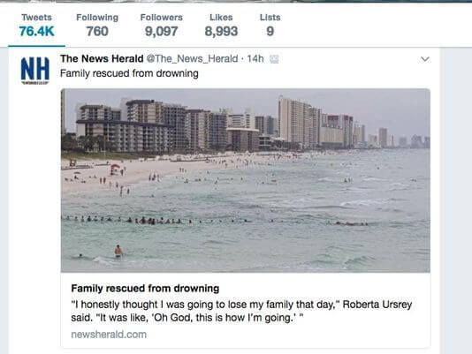Click the 14h tweet timestamp
Image resolution: width=472 pixels, height=354 pixels.
(x=255, y=58)
